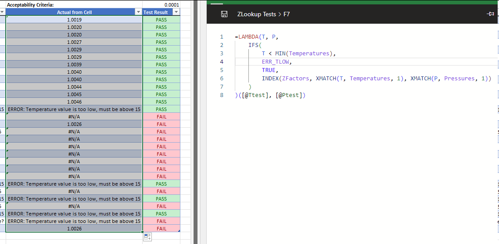
Task: Click the LAMBDA keyword on line one
Action: [248, 37]
